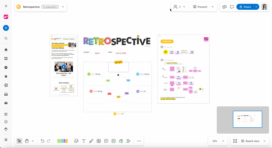
Task: Click the 'less of' label
Action: 143,91
